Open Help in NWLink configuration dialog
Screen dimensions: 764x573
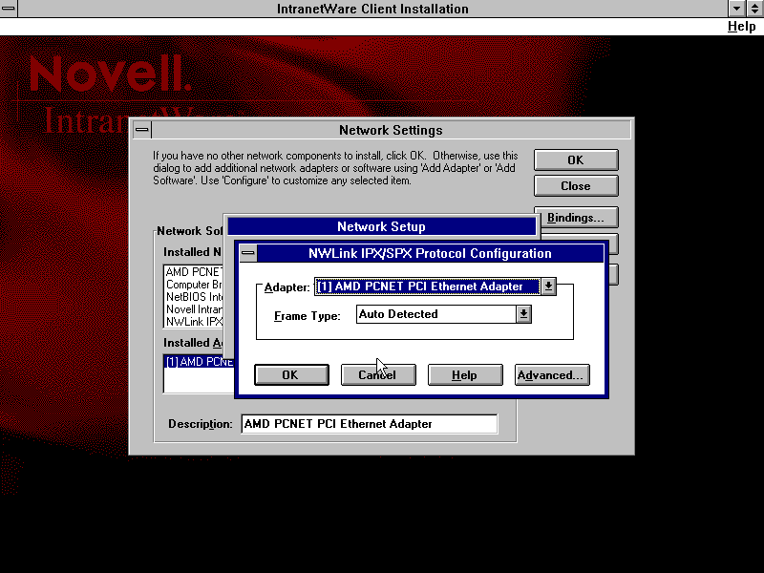pyautogui.click(x=465, y=374)
